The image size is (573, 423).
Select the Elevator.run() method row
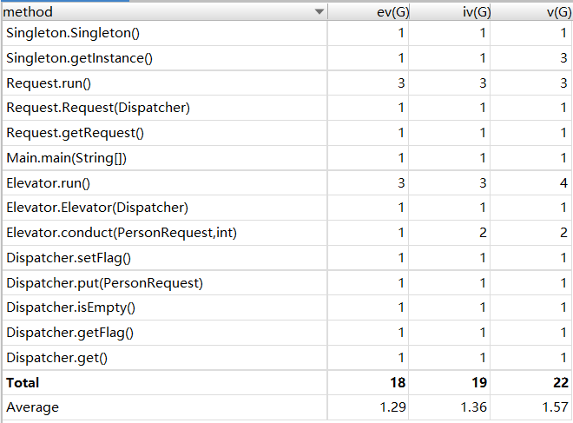[286, 182]
